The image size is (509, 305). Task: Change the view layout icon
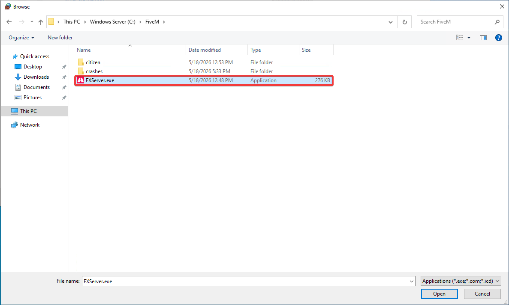(460, 38)
